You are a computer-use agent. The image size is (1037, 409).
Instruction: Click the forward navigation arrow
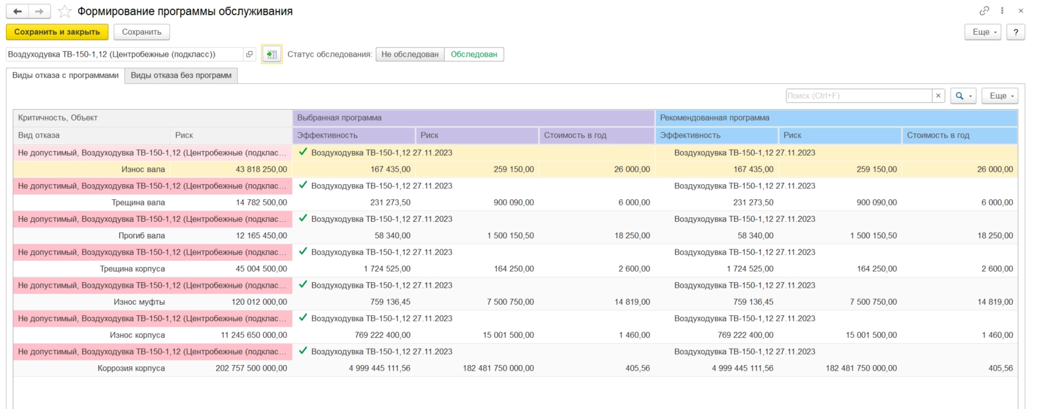point(39,12)
